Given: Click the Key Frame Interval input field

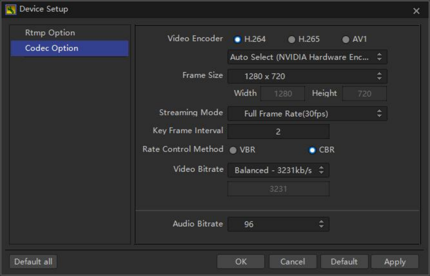Looking at the screenshot, I should coord(278,132).
